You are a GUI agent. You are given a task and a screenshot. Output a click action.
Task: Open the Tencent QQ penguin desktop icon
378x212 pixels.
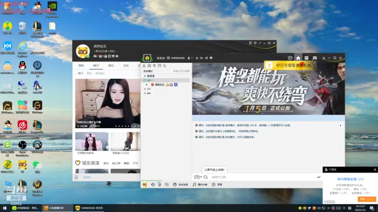(x=22, y=66)
